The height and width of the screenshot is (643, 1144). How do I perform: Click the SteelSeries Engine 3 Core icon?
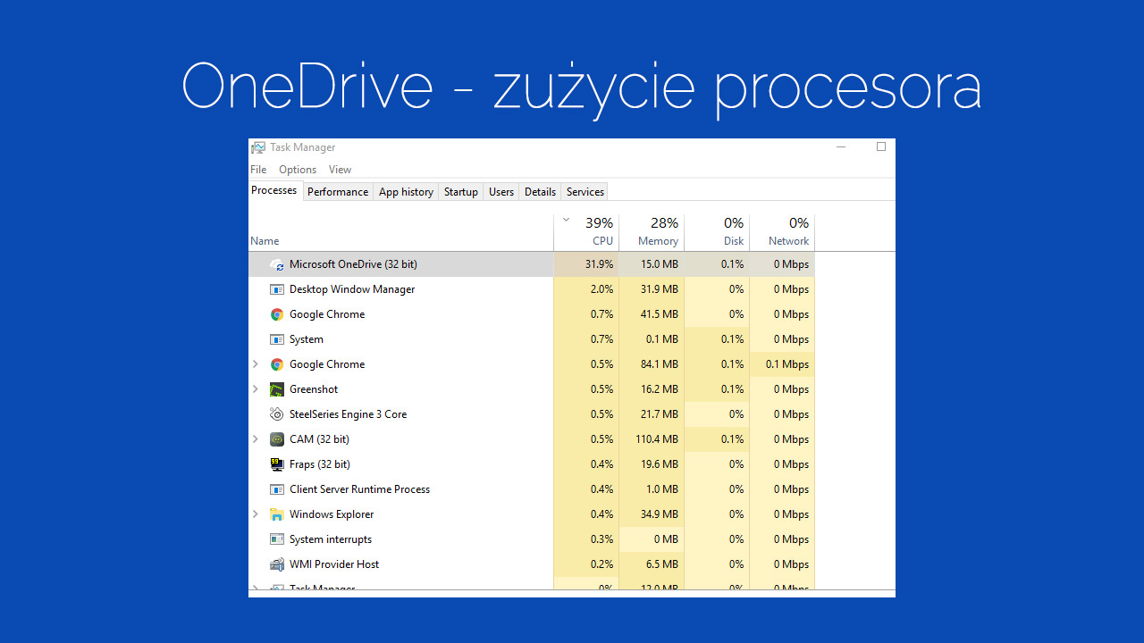[x=277, y=414]
